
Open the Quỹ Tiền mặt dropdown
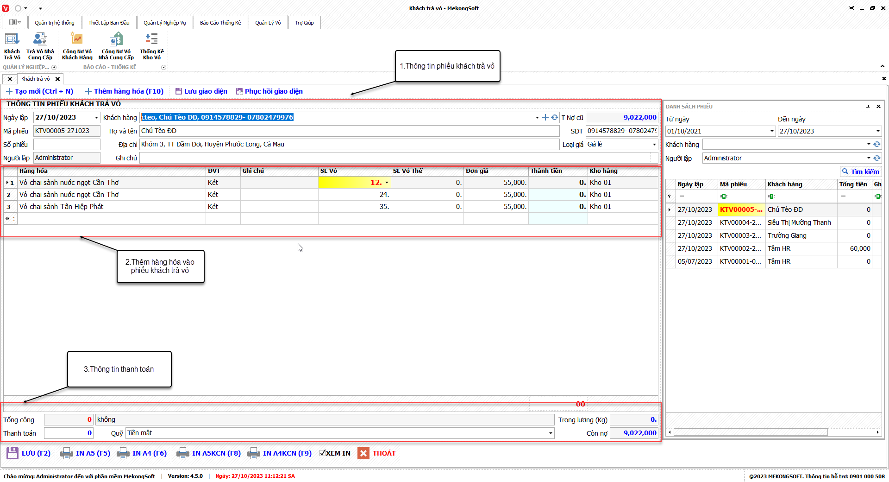(550, 433)
